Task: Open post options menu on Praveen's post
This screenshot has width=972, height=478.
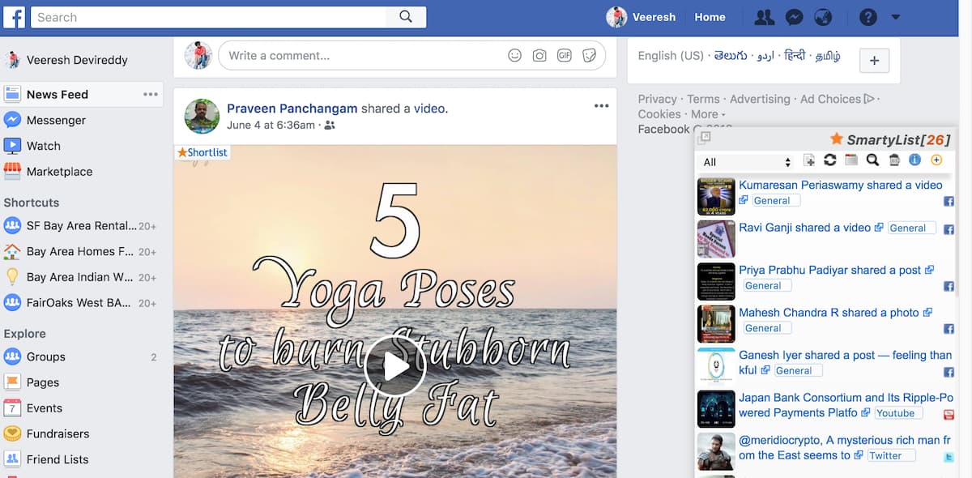Action: (x=601, y=106)
